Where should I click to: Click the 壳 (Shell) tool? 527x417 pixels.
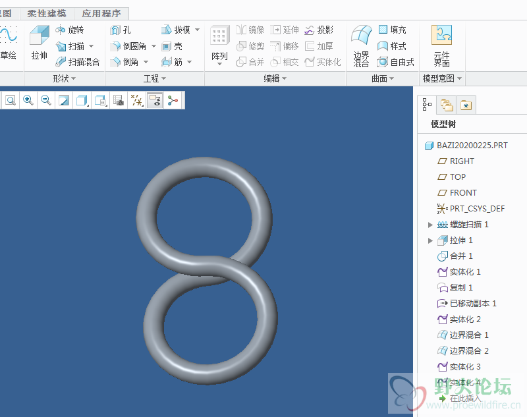pyautogui.click(x=172, y=46)
